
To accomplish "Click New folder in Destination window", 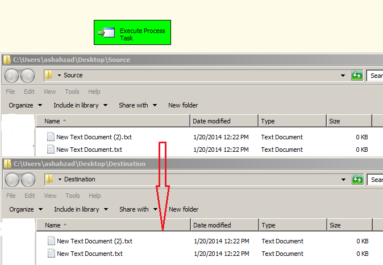I will [184, 209].
